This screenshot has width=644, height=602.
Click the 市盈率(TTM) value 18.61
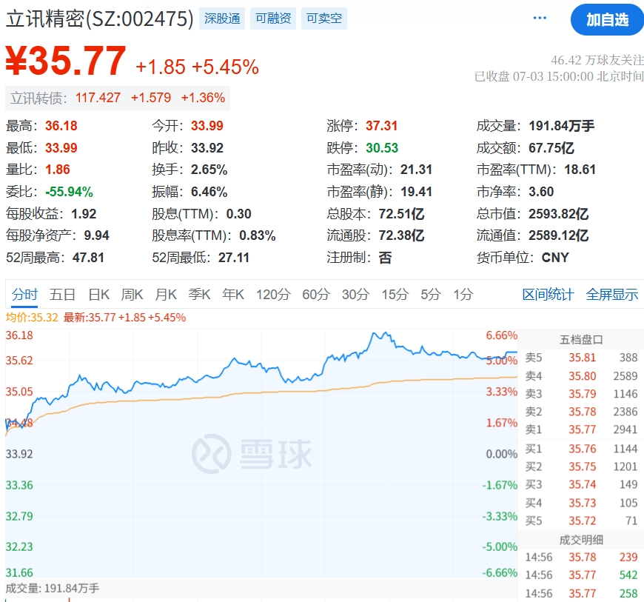[580, 170]
